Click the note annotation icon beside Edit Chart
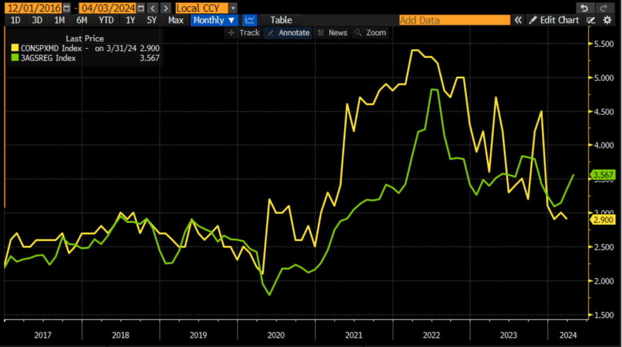 point(591,20)
